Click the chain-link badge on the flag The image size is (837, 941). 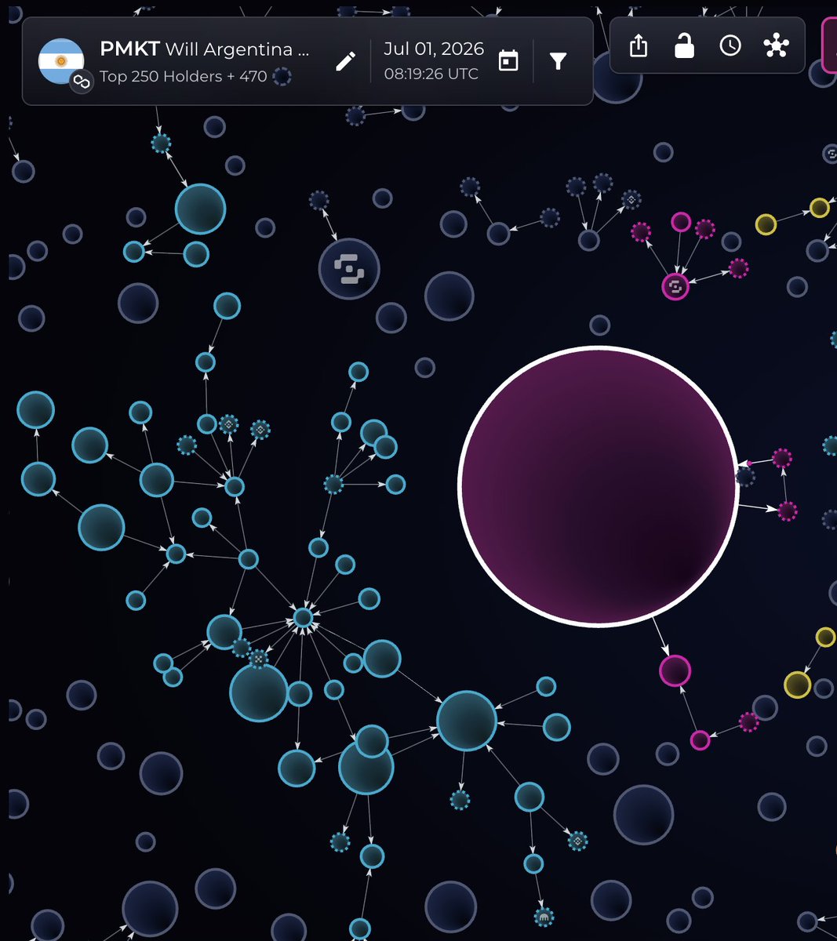pos(81,82)
